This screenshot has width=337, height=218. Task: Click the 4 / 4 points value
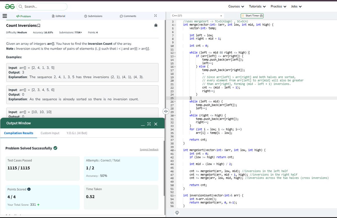(12, 197)
